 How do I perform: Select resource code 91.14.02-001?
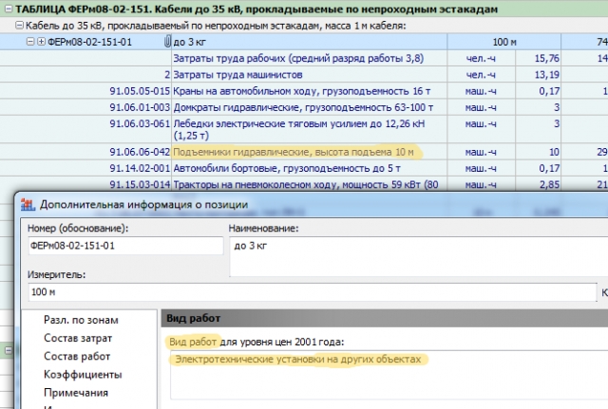click(140, 168)
